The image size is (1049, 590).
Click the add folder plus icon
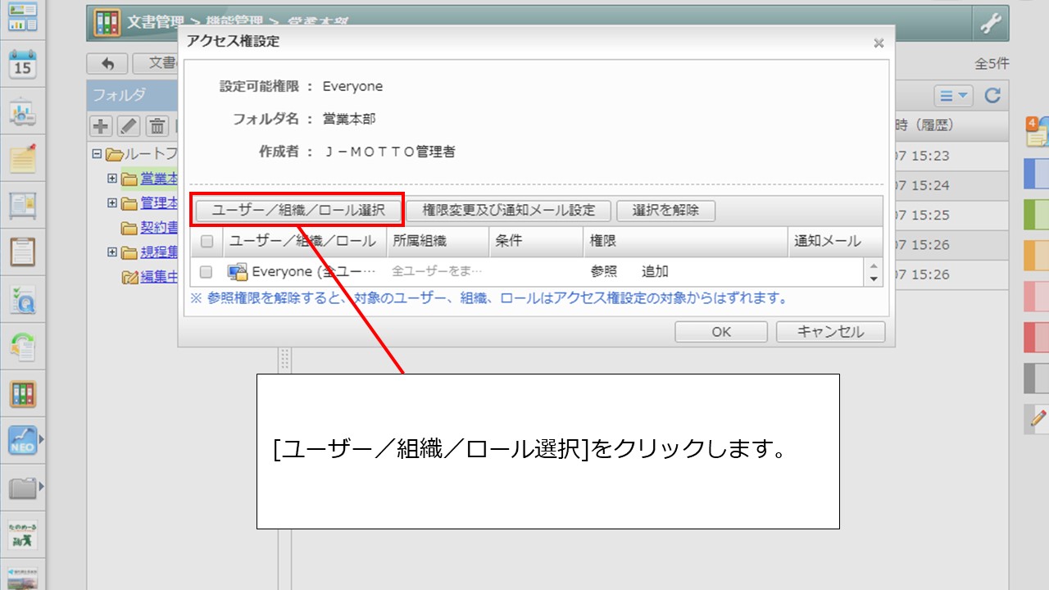(x=101, y=126)
